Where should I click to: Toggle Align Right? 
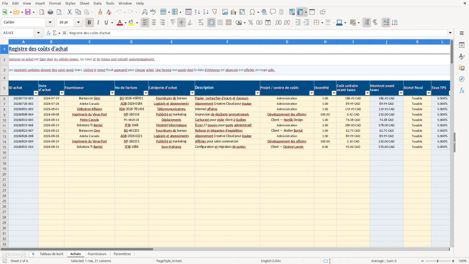click(162, 23)
